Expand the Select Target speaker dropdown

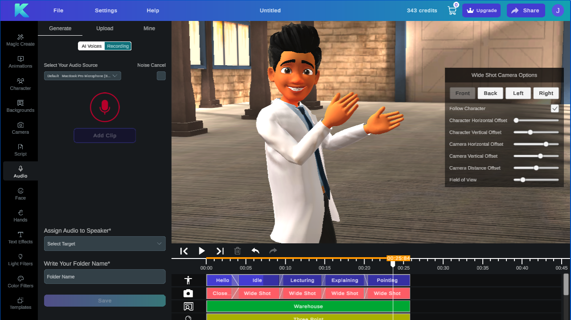[105, 244]
